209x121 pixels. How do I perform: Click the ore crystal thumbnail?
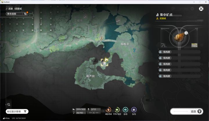pos(179,37)
